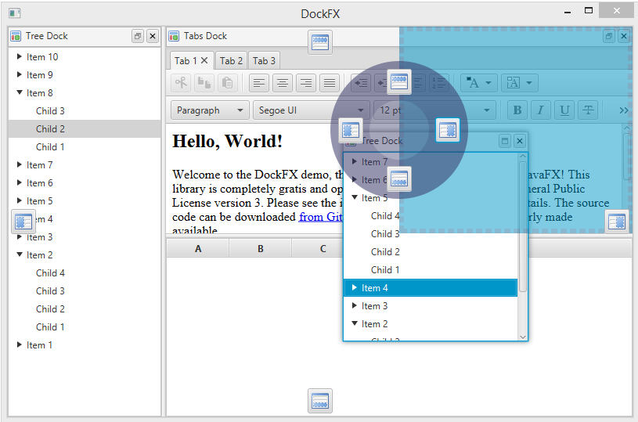Expand Item 9 in left tree
The height and width of the screenshot is (422, 638).
tap(19, 74)
